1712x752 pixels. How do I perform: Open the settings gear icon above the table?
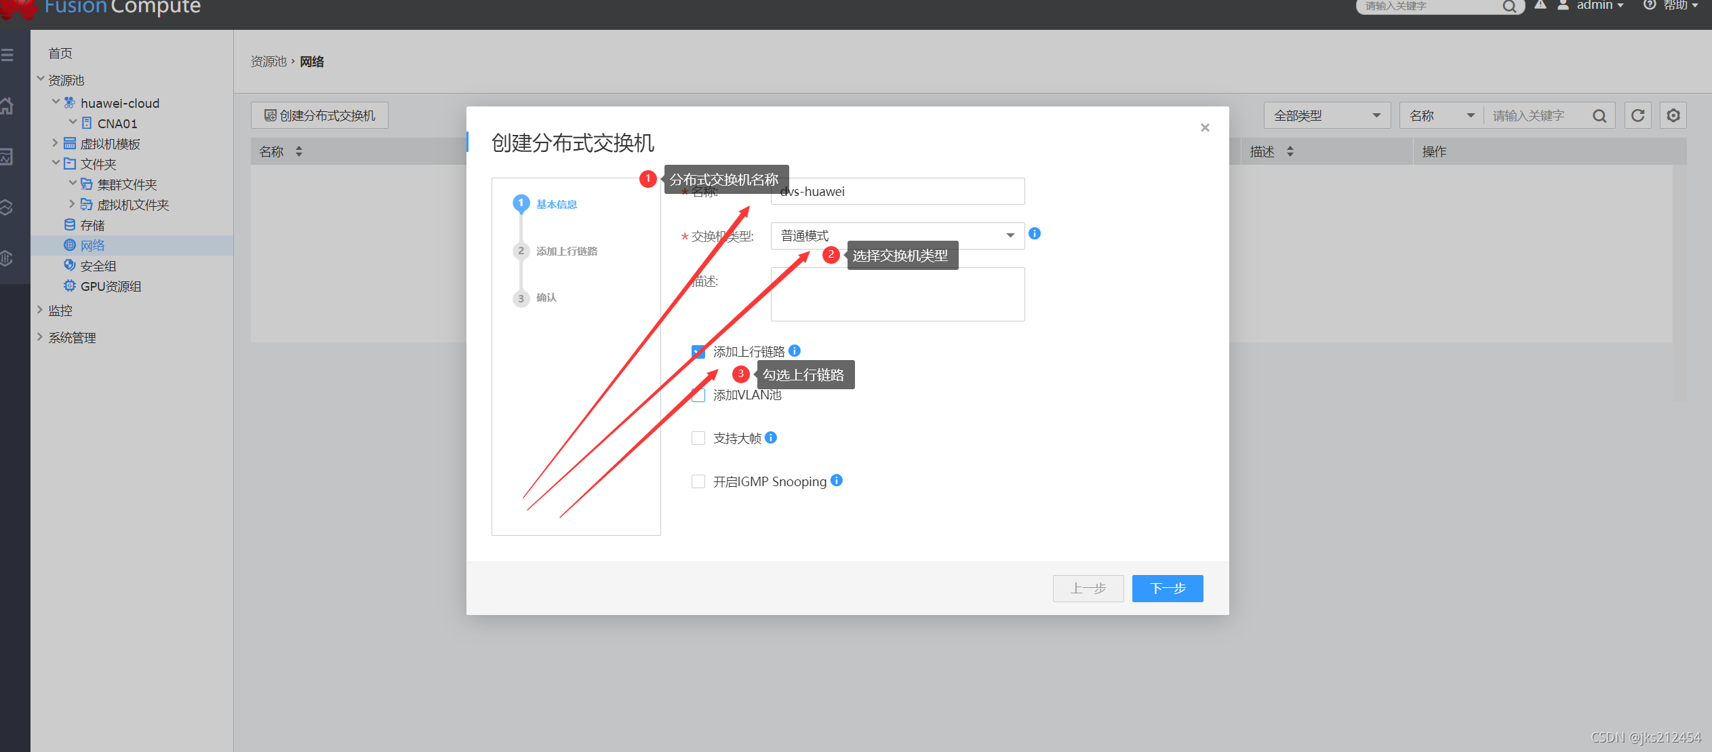point(1673,115)
